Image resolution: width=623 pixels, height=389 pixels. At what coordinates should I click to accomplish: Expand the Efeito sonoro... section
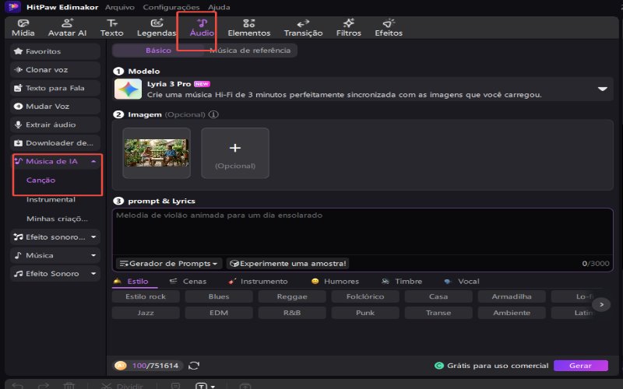pos(93,237)
